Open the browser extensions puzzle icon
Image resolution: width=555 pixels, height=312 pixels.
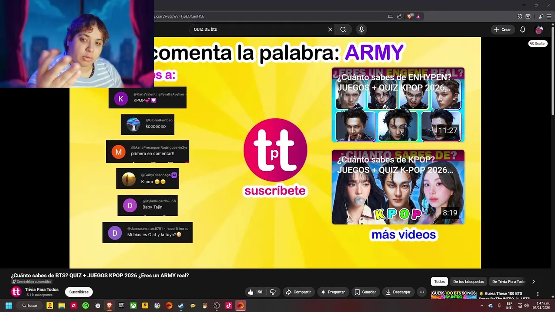tap(520, 16)
